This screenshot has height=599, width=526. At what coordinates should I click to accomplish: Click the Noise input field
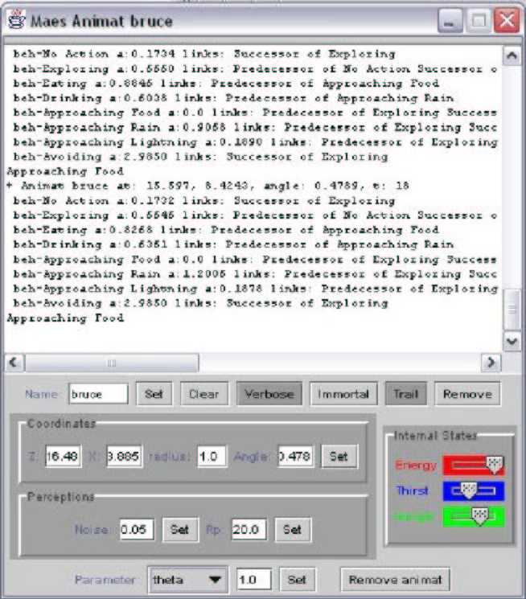(137, 530)
